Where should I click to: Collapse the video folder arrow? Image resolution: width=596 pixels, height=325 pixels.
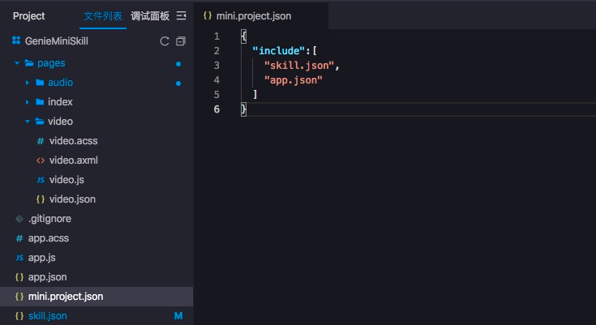[x=28, y=122]
